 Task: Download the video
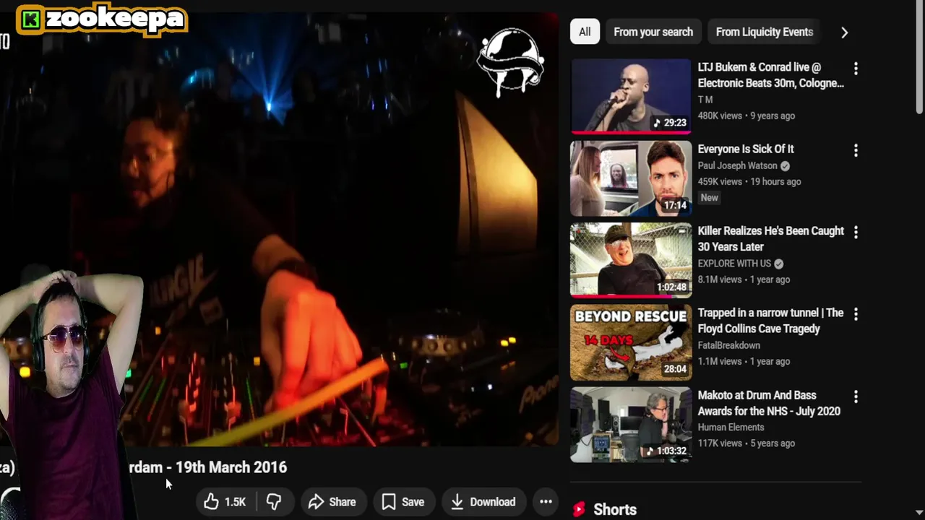483,502
